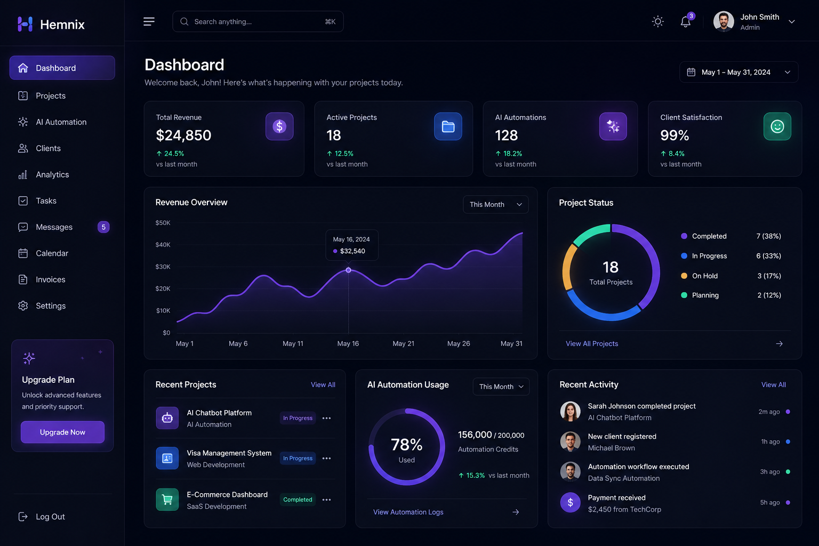Viewport: 819px width, 546px height.
Task: Expand John Smith account menu chevron
Action: point(792,22)
